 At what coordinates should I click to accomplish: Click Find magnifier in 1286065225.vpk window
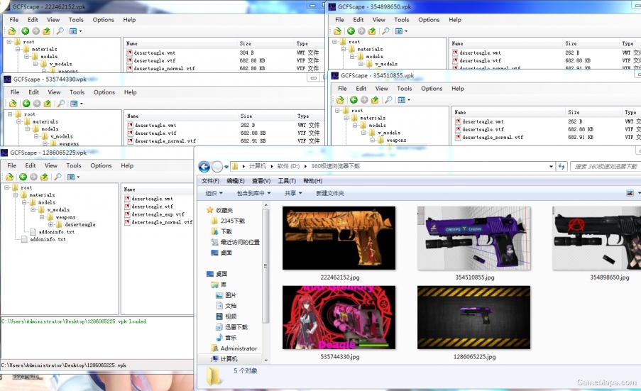tap(57, 177)
